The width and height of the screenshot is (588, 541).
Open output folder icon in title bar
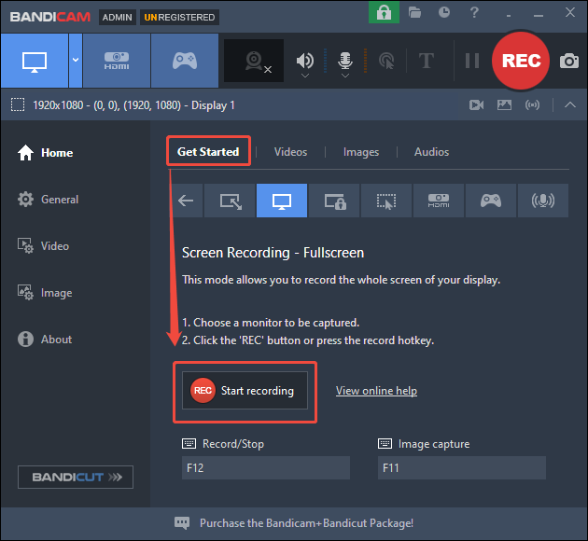coord(414,12)
